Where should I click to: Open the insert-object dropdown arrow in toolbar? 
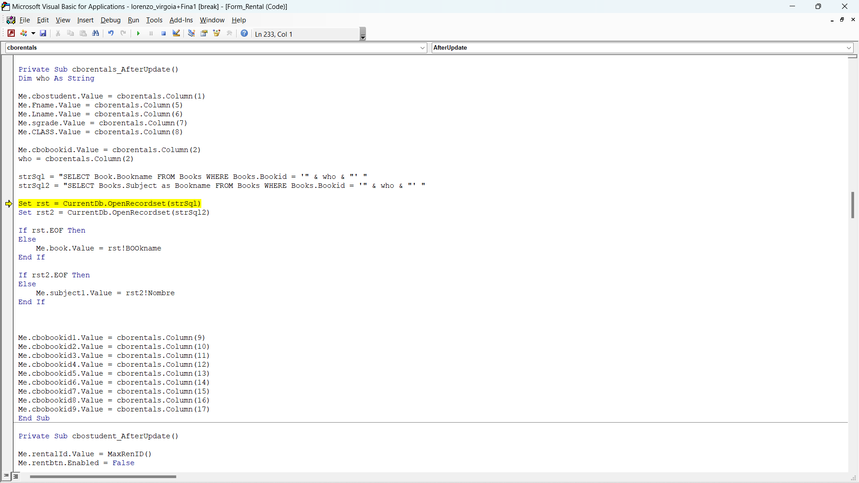click(x=33, y=34)
